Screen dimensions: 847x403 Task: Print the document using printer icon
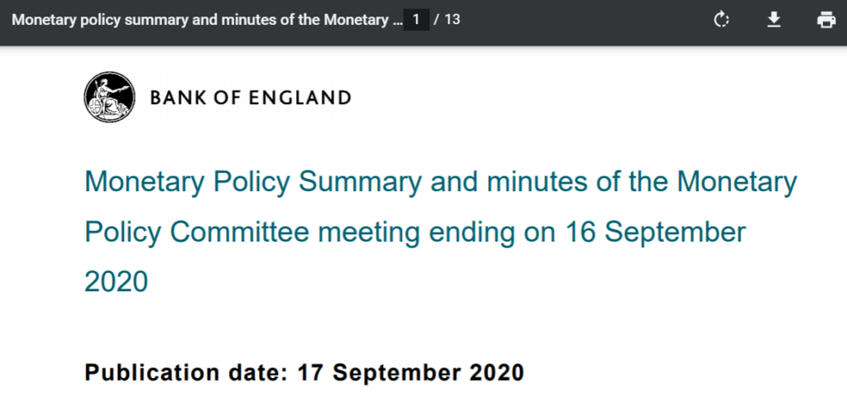pos(826,21)
